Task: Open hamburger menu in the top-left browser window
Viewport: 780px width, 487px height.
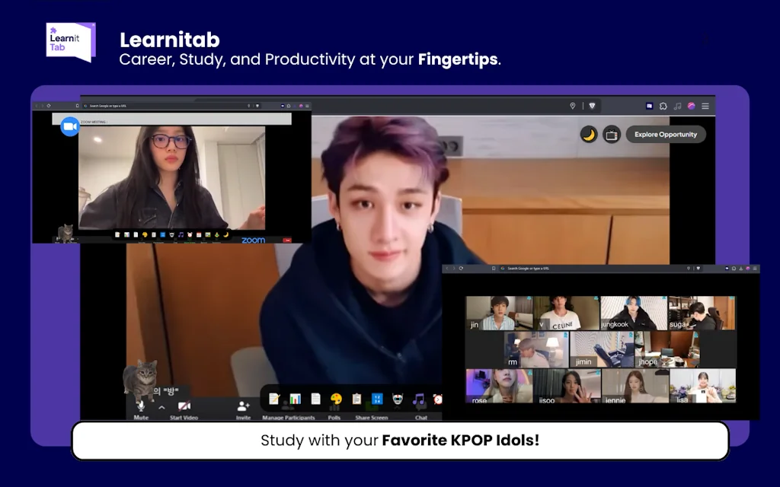Action: click(307, 106)
